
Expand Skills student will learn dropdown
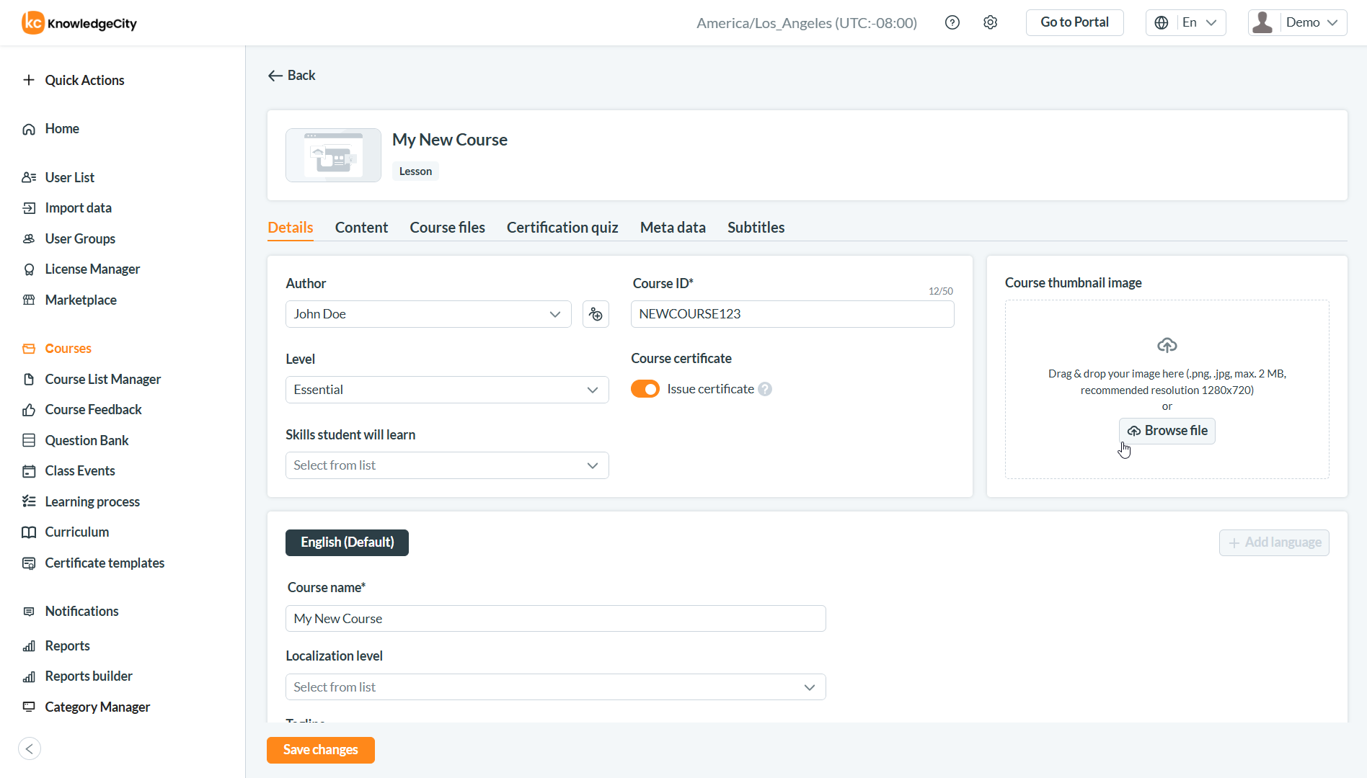pyautogui.click(x=447, y=465)
